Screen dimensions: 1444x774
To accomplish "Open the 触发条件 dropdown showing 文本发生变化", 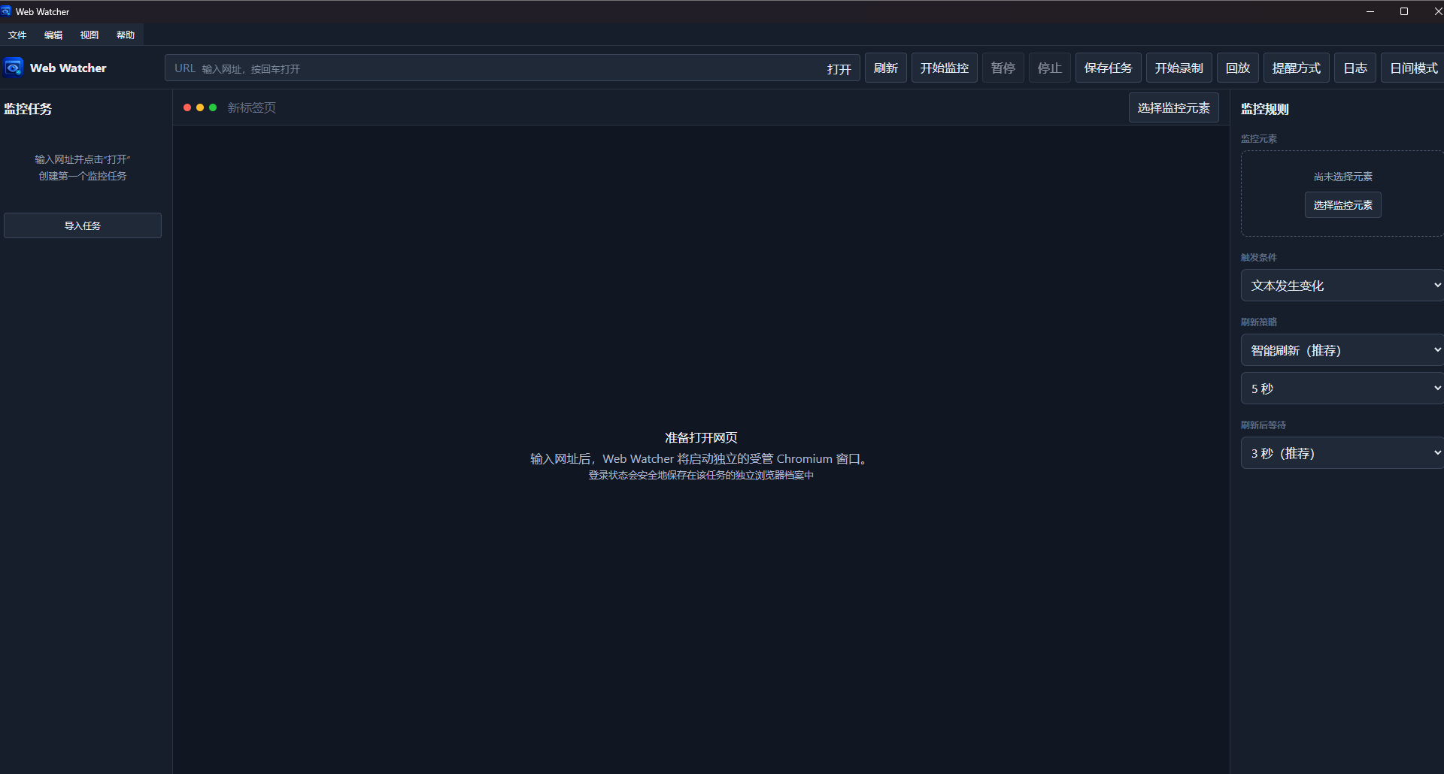I will (x=1342, y=286).
